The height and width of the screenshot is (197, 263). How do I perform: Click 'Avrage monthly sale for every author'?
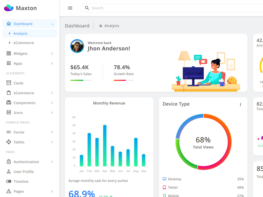(x=98, y=181)
